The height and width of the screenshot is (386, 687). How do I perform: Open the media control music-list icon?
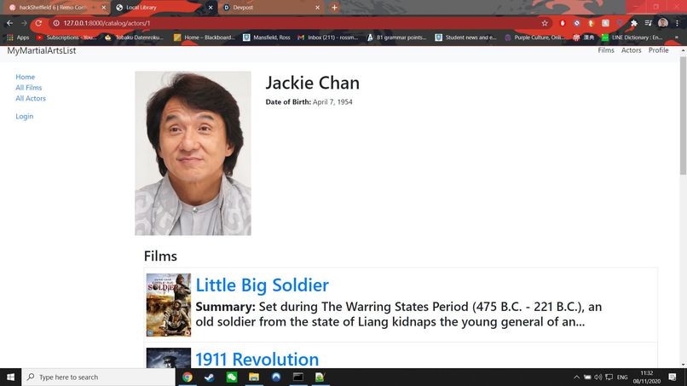tap(649, 23)
